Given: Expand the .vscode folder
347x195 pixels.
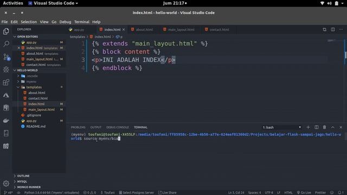Looking at the screenshot, I should (x=30, y=76).
